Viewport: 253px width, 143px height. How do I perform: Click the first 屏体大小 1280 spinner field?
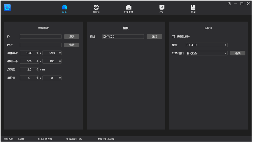pyautogui.click(x=28, y=53)
